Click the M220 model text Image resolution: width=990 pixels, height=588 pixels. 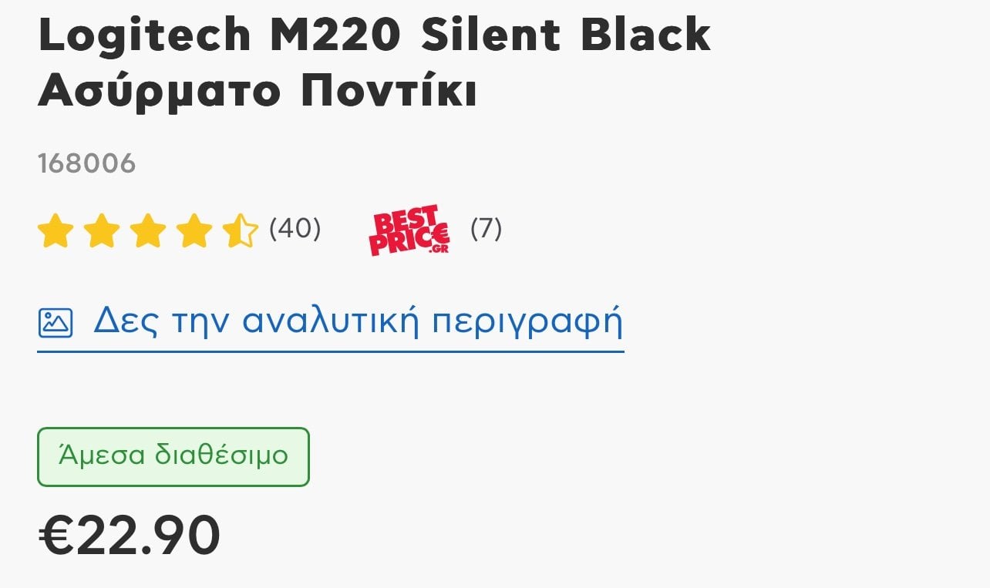pyautogui.click(x=335, y=34)
